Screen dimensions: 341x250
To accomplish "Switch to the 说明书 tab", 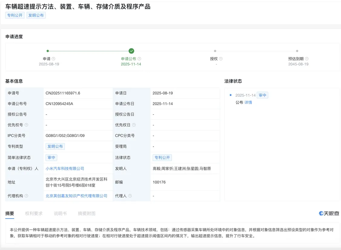I will pyautogui.click(x=60, y=213).
